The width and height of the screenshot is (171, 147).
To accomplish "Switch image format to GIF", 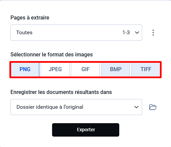I will pyautogui.click(x=85, y=69).
